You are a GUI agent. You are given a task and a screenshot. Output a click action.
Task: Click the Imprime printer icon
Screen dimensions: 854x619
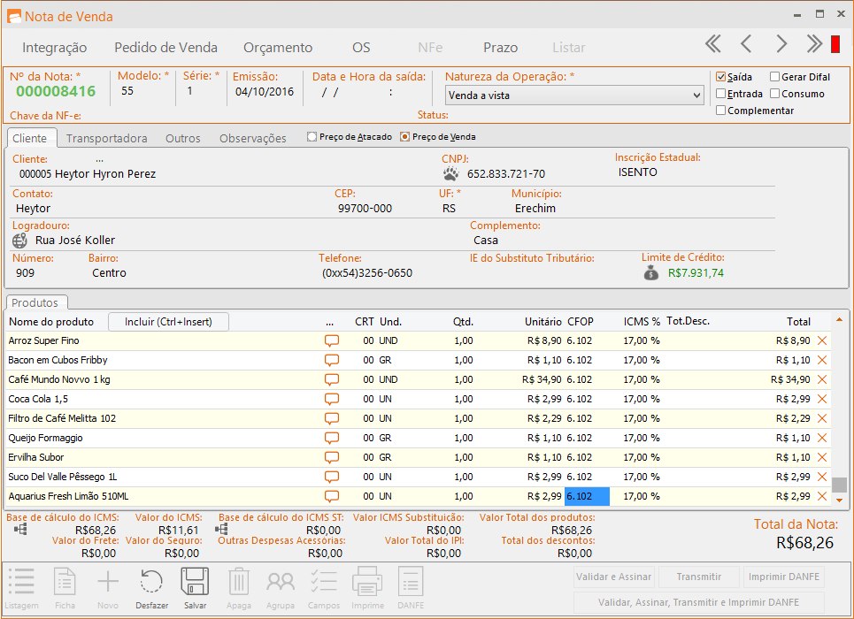point(367,587)
